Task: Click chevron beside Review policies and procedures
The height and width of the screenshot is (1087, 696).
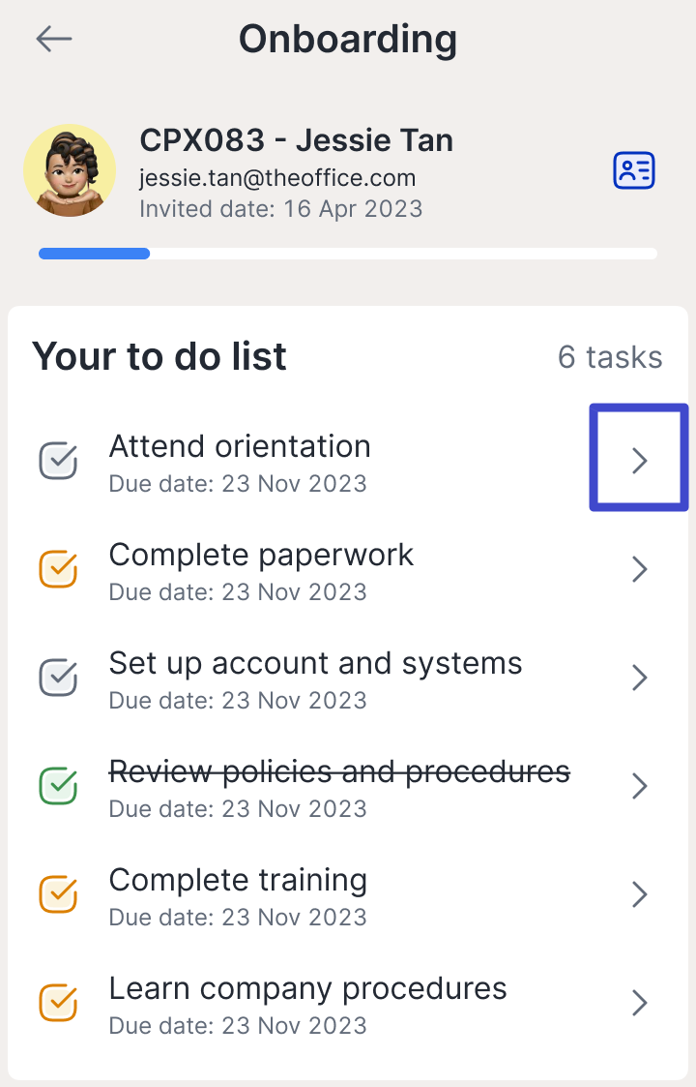Action: click(639, 786)
